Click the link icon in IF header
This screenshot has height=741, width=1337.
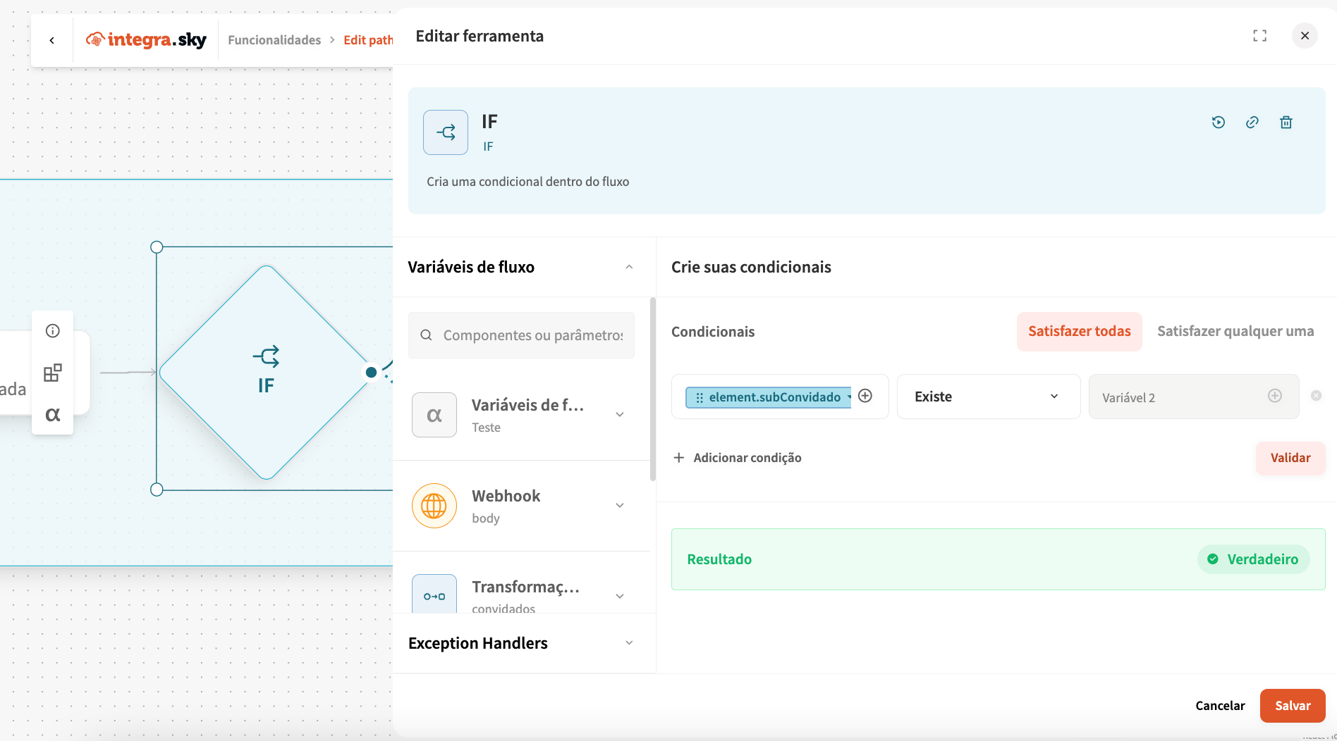[1252, 123]
